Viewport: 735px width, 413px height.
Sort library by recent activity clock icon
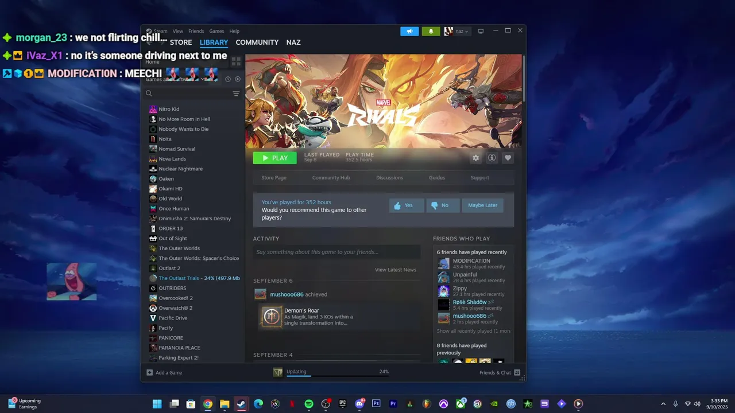point(227,79)
